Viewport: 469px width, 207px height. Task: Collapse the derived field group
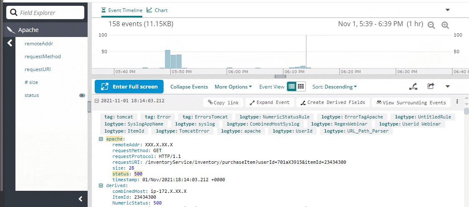click(x=101, y=185)
